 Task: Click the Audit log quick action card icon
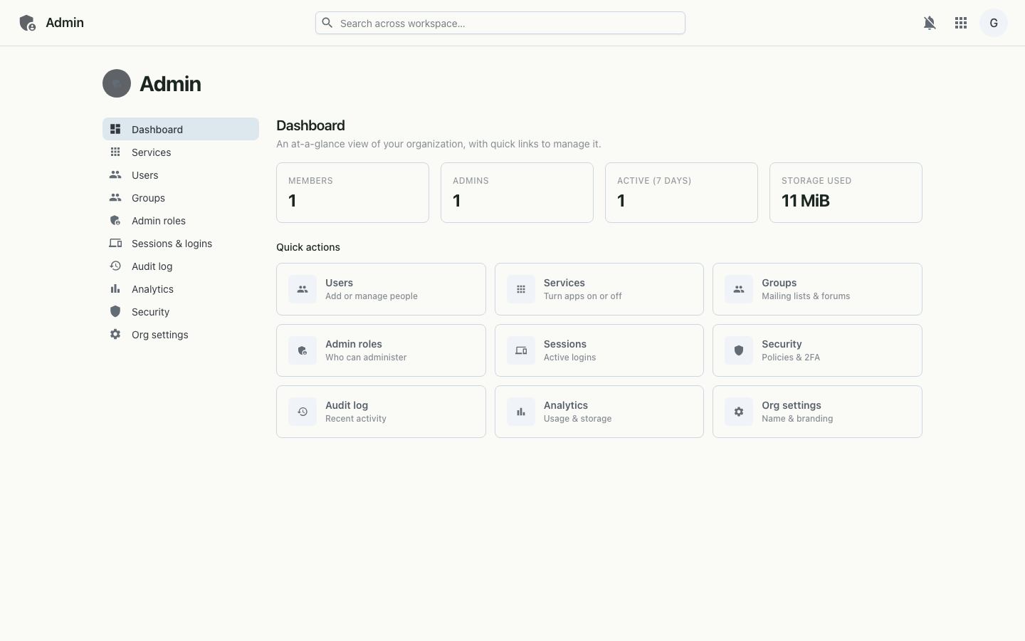point(303,412)
